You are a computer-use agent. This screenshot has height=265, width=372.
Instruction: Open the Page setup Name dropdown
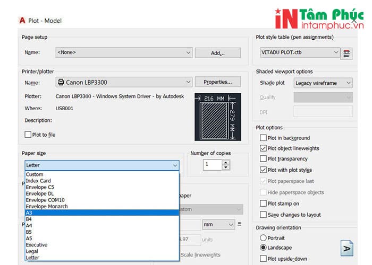click(124, 52)
